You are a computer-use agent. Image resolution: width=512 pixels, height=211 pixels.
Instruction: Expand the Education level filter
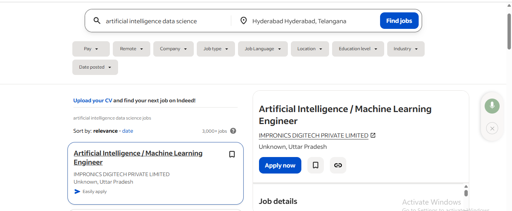click(x=358, y=49)
